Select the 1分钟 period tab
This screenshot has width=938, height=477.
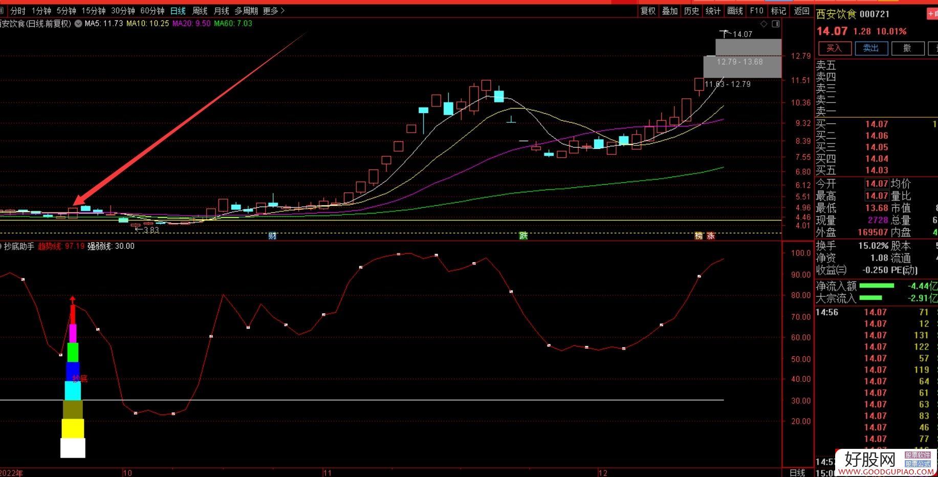coord(41,11)
